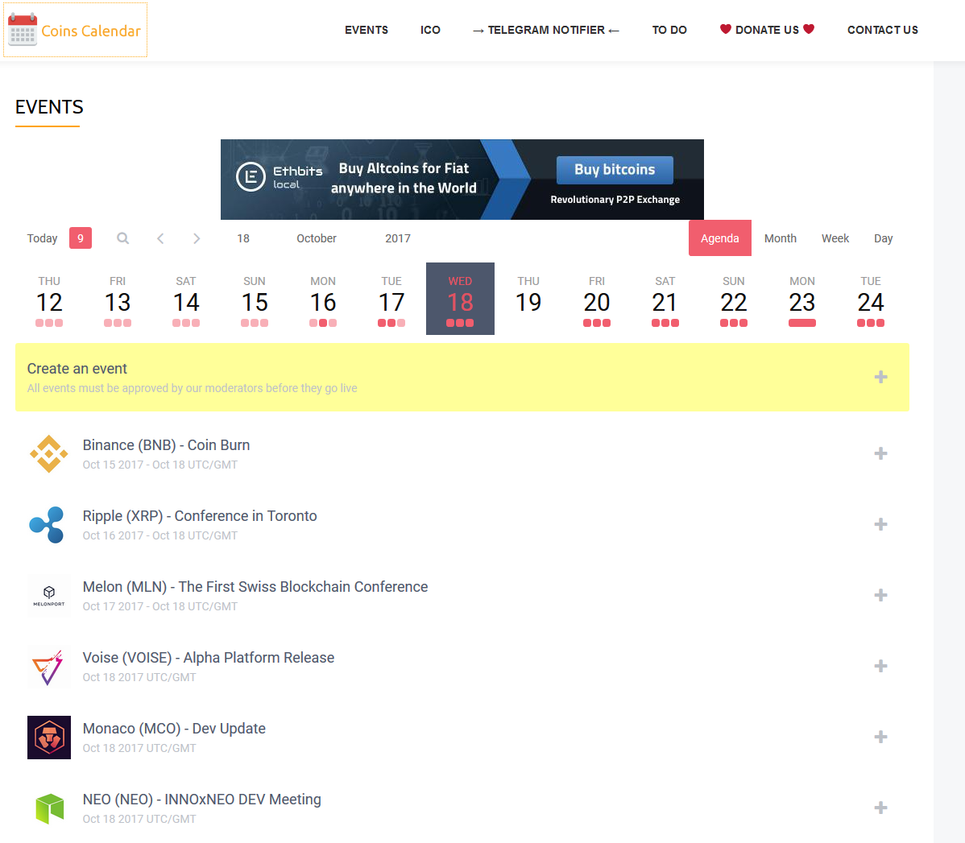Click 'Oct 17 2017 - Oct 18 UTC/GMT' date text

pyautogui.click(x=160, y=606)
